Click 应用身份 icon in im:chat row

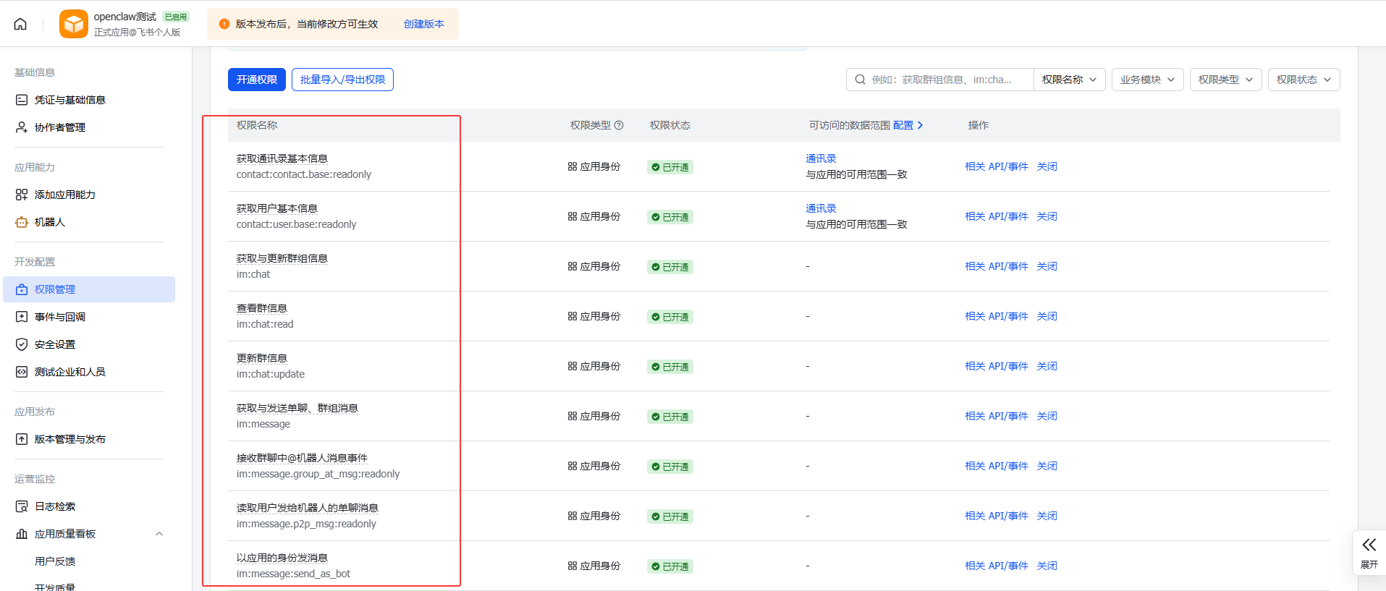coord(572,266)
